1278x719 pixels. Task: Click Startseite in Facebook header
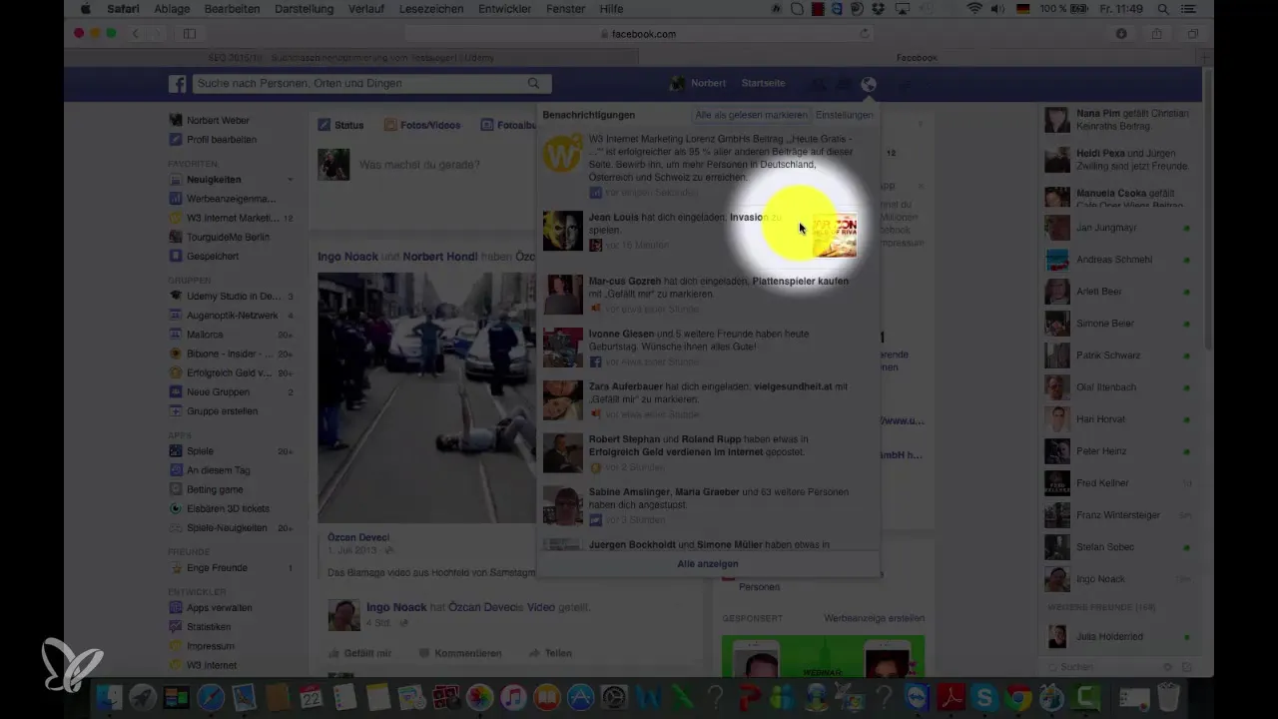tap(763, 84)
